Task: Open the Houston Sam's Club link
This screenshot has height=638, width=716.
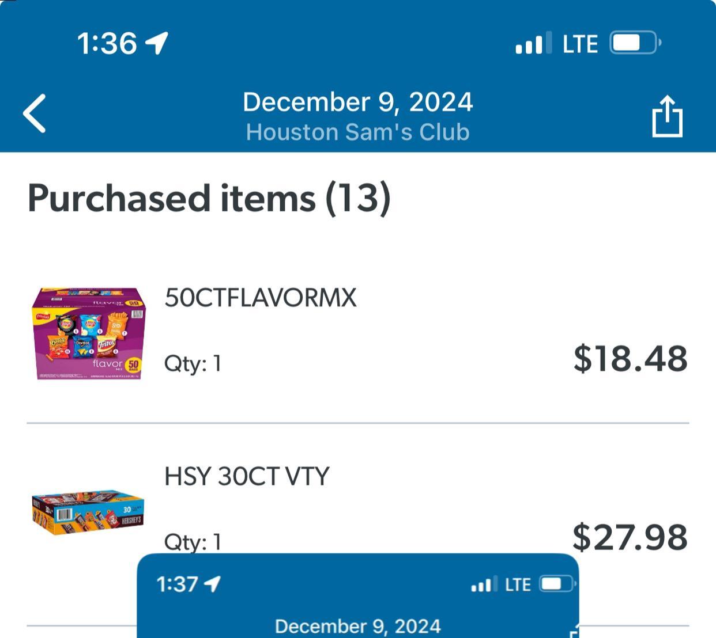Action: pyautogui.click(x=357, y=132)
